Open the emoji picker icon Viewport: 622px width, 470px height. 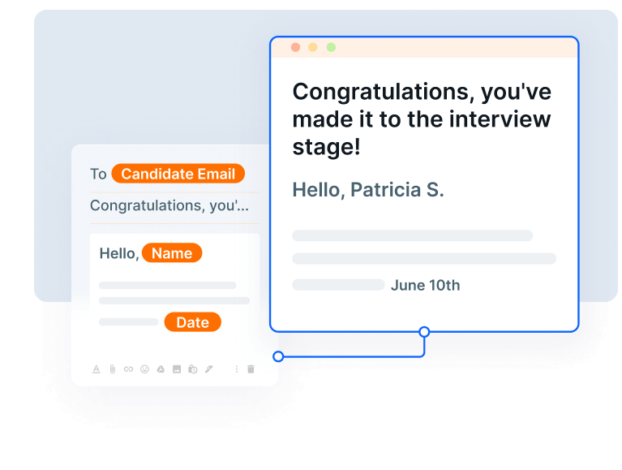(x=144, y=369)
